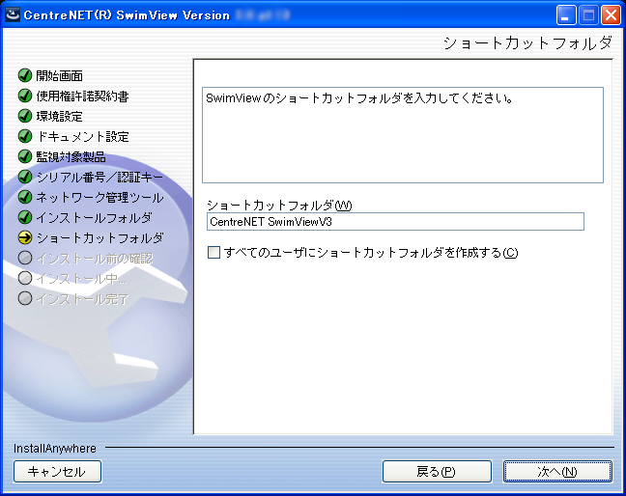Click the シリアル番号／認証キー step label
The height and width of the screenshot is (496, 626).
tap(100, 178)
